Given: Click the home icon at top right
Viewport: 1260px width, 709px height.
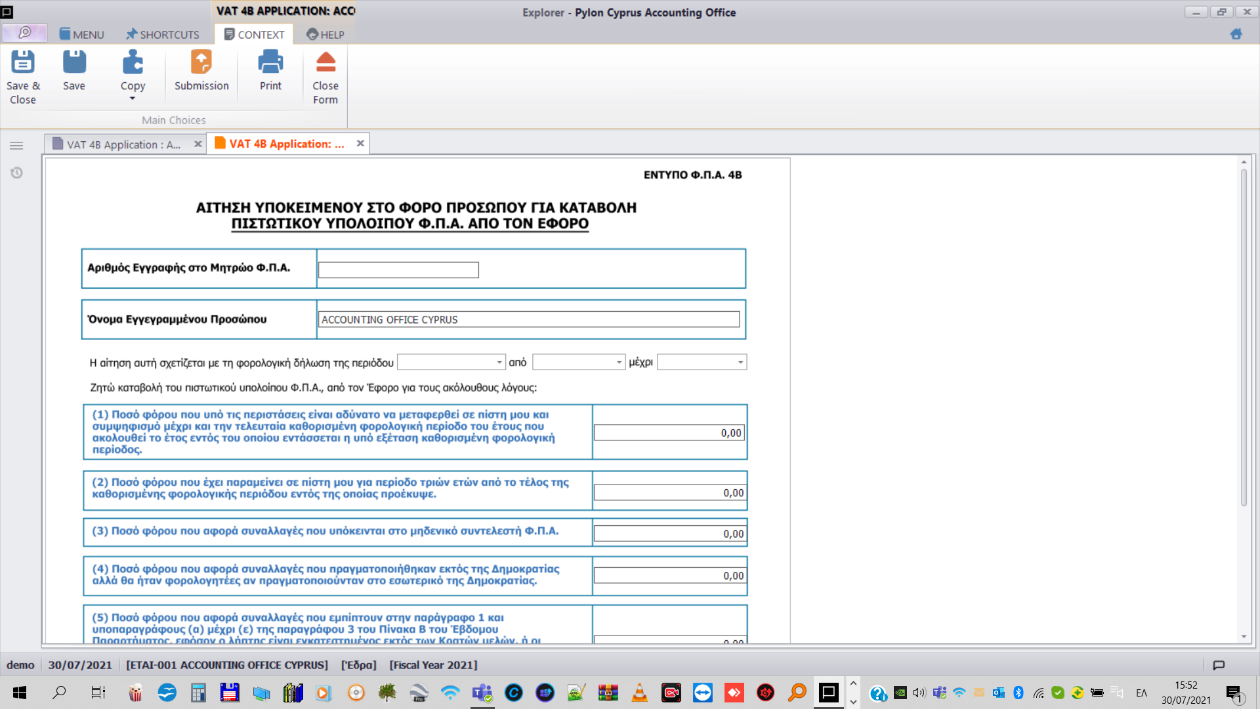Looking at the screenshot, I should pyautogui.click(x=1236, y=33).
